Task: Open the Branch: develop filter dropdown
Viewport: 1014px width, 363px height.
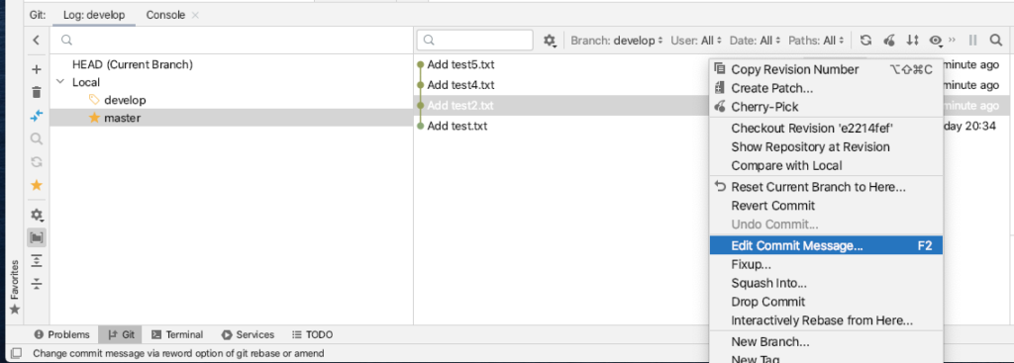Action: 617,41
